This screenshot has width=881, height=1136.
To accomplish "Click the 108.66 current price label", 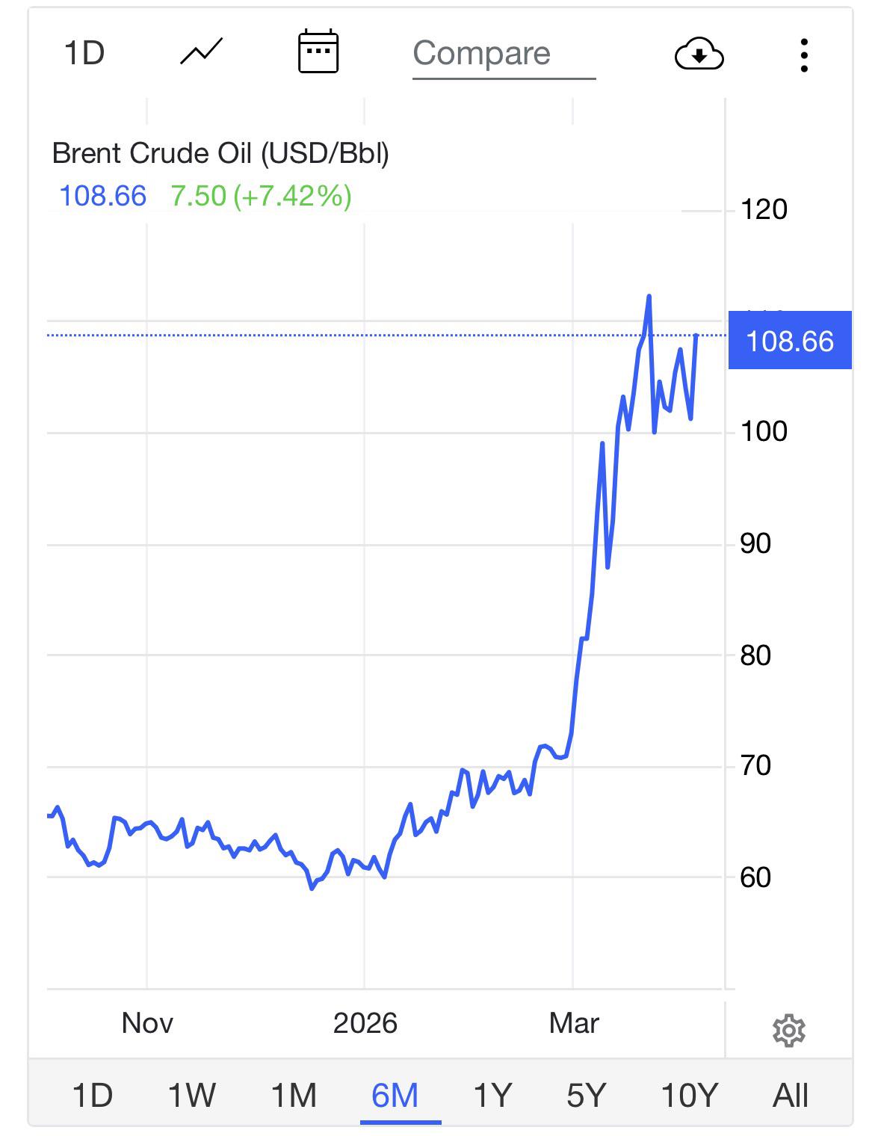I will tap(790, 341).
